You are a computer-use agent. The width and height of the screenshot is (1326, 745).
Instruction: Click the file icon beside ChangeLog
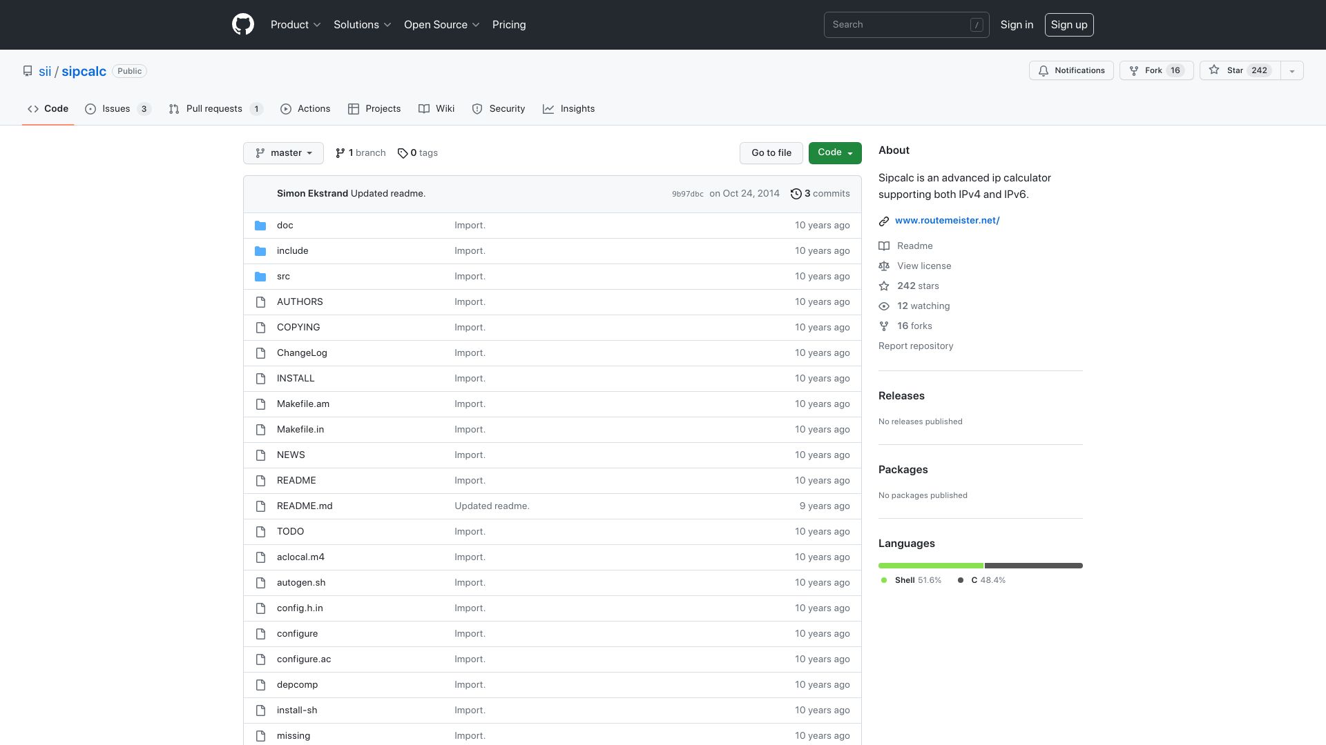(260, 353)
